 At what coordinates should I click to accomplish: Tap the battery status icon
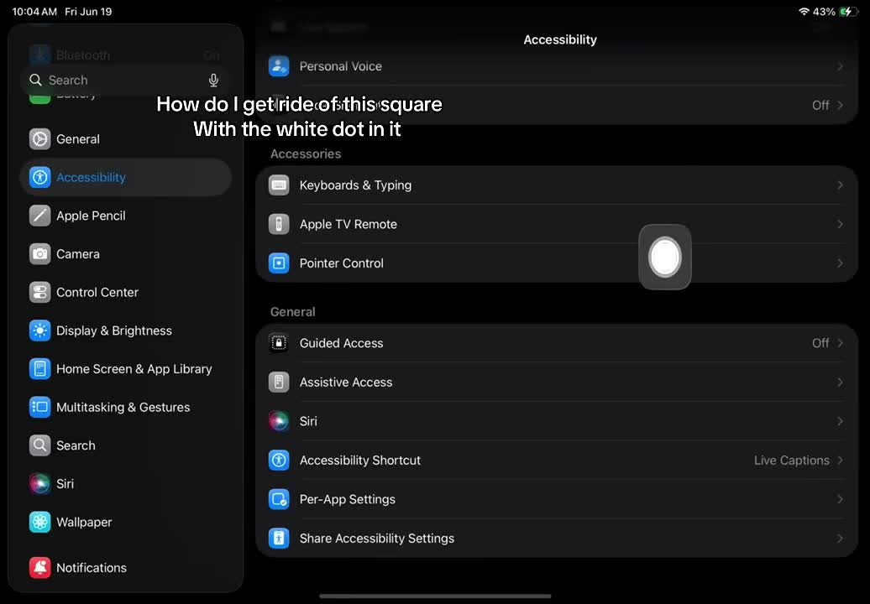click(x=848, y=11)
